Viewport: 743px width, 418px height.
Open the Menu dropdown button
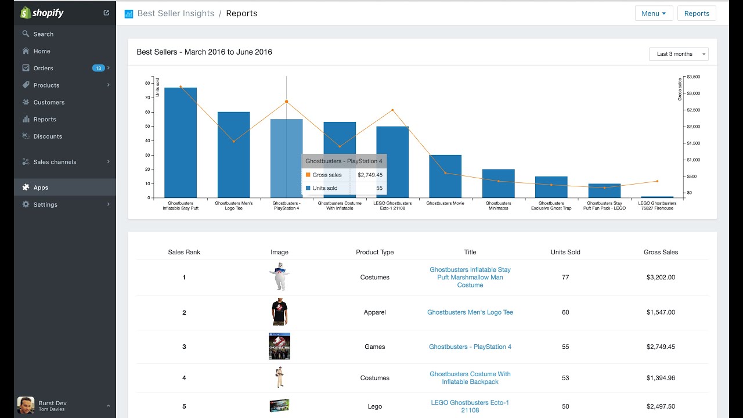tap(654, 13)
